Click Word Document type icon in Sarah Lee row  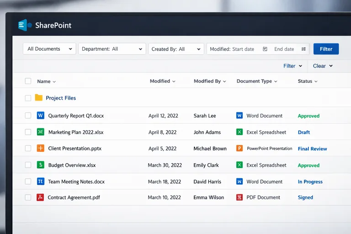tap(239, 116)
